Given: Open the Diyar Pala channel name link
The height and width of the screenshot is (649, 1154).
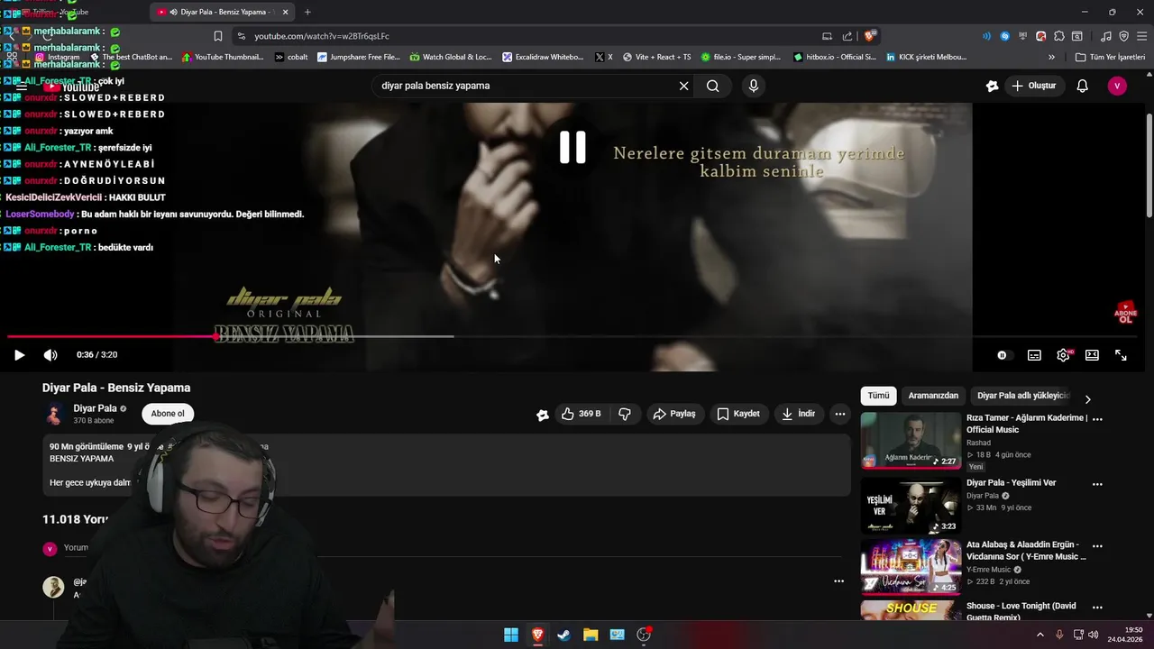Looking at the screenshot, I should pos(95,408).
